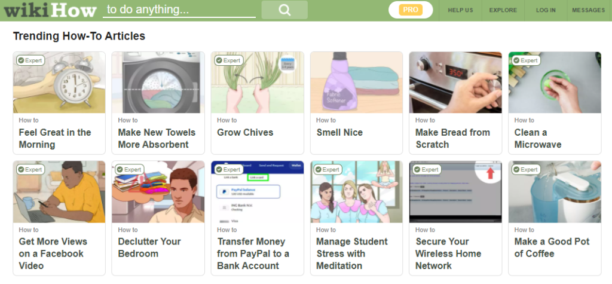Open the Explore menu
The width and height of the screenshot is (612, 284).
[503, 10]
